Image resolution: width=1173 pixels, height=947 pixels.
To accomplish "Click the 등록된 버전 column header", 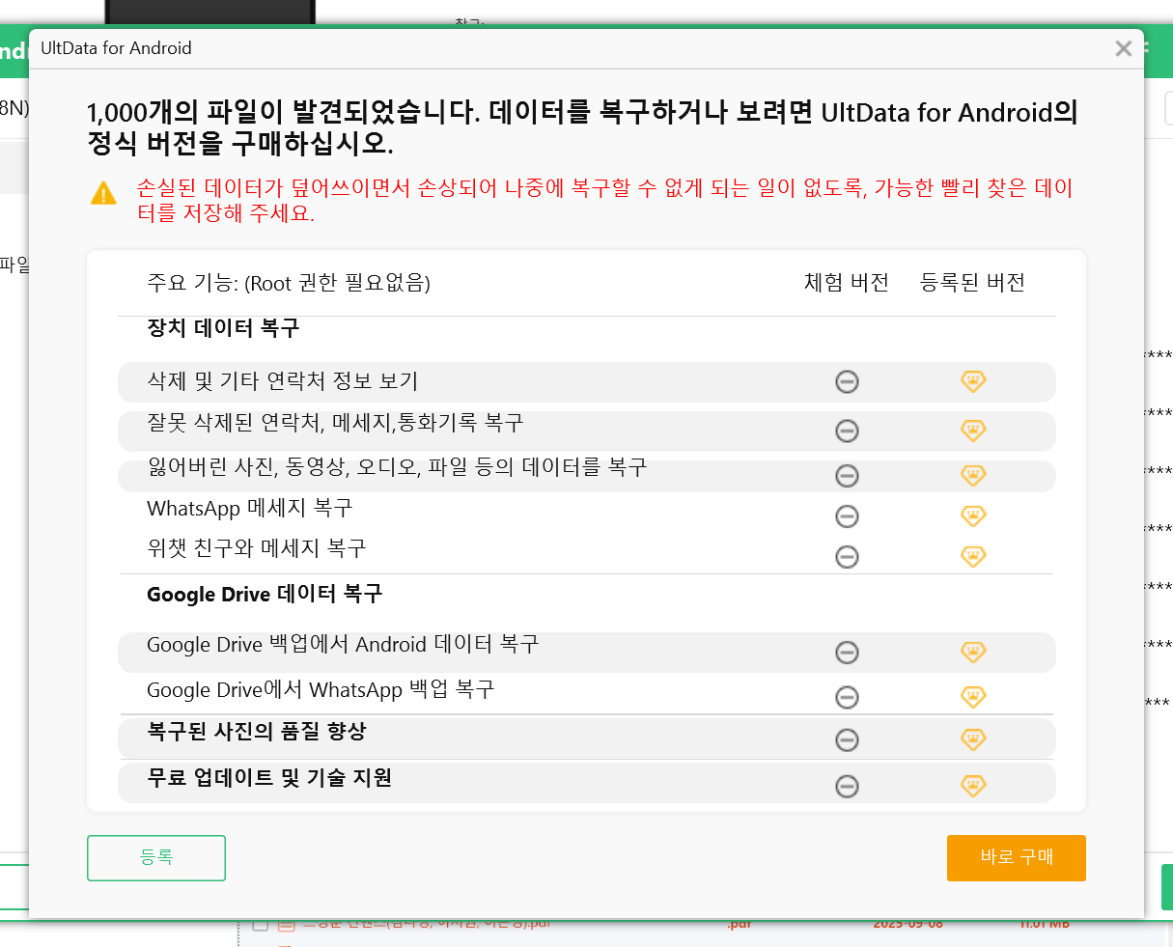I will 972,283.
